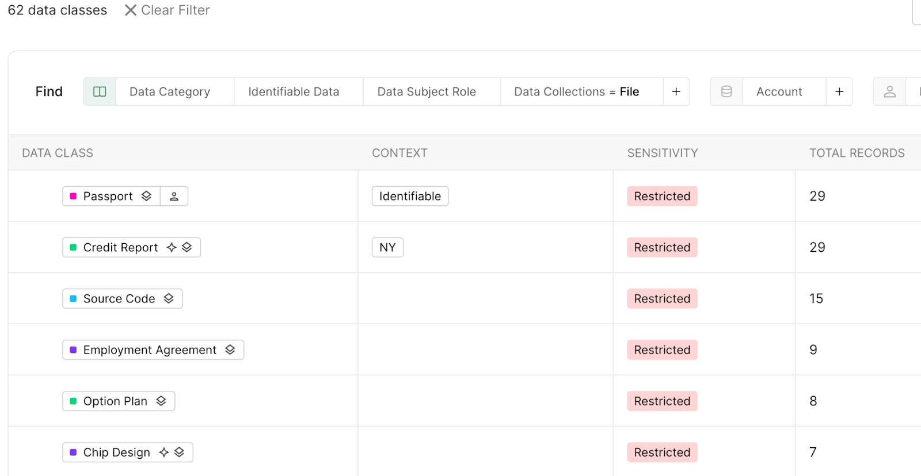Click the database icon before Account

pos(726,92)
